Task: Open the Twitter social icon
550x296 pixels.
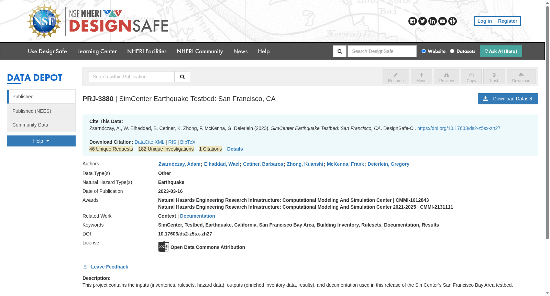Action: 422,21
